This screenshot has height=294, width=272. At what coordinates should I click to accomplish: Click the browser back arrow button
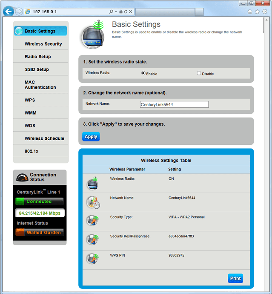tap(9, 12)
